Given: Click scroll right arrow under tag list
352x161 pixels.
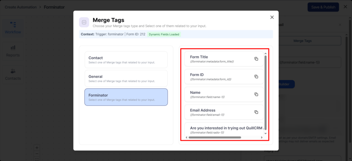Looking at the screenshot, I should tap(262, 137).
